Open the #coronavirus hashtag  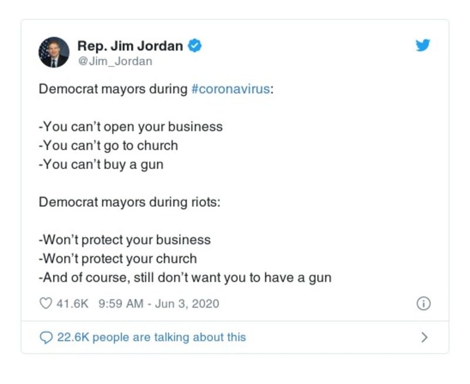point(231,90)
